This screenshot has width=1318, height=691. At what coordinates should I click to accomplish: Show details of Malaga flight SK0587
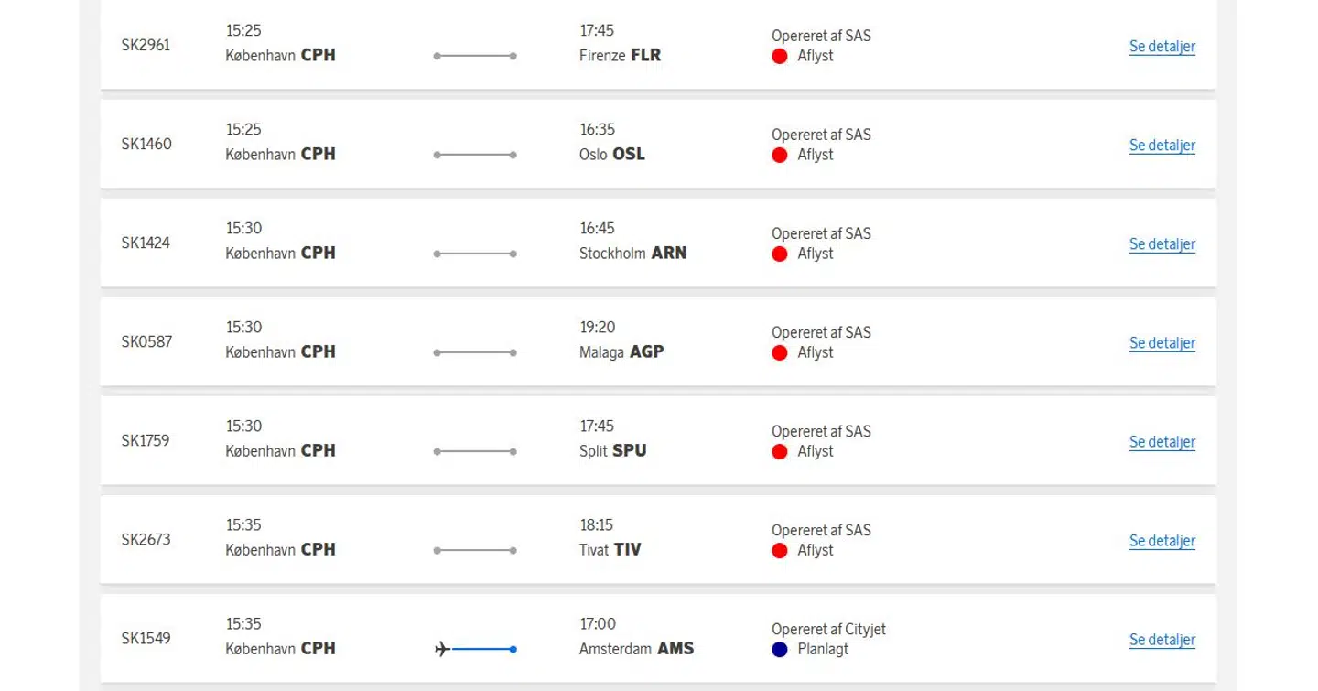(x=1161, y=343)
